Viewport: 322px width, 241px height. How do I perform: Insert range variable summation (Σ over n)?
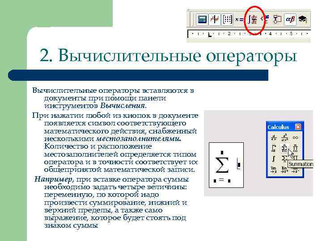(x=284, y=158)
